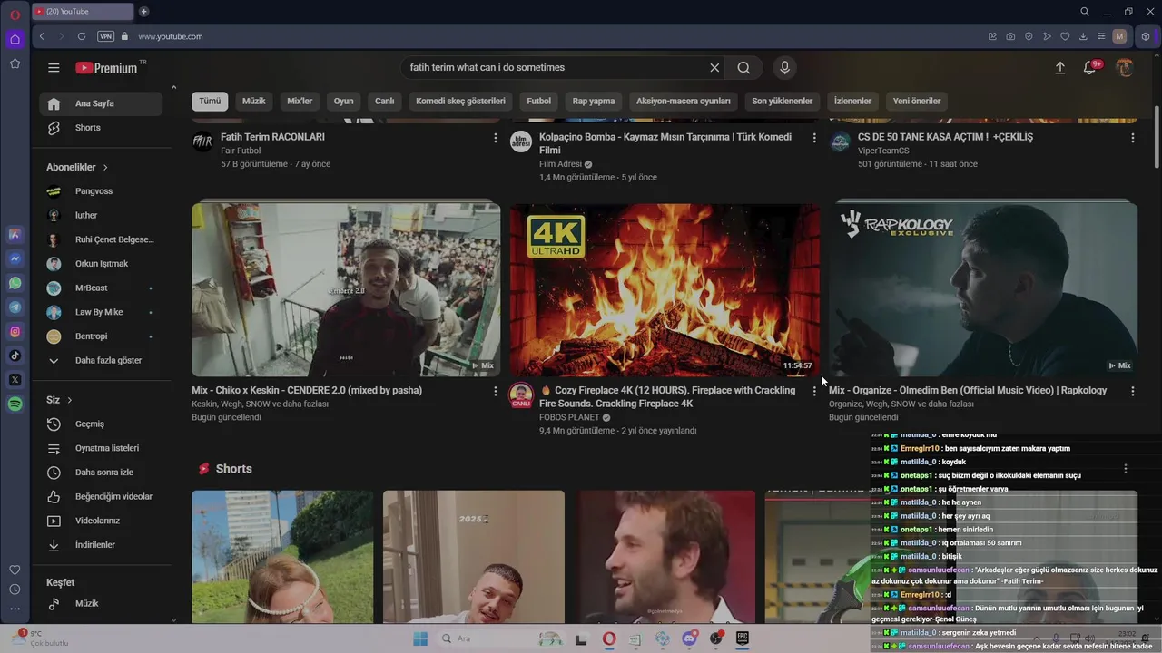
Task: Click the address bar URL www.youtube.com
Action: 171,36
